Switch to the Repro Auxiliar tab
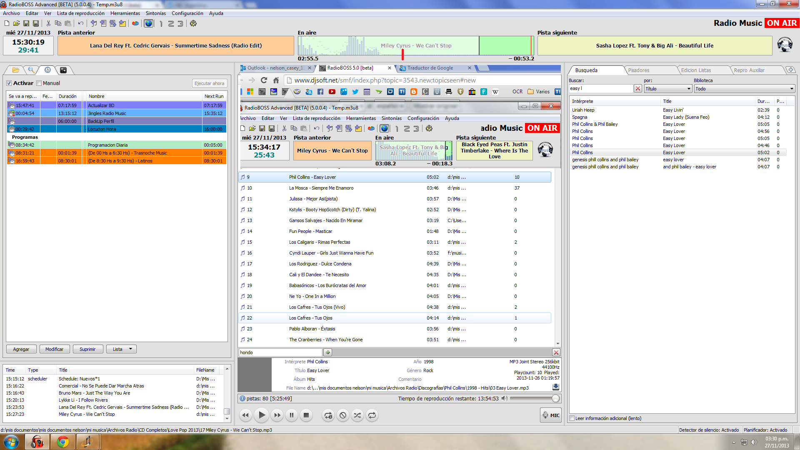Screen dimensions: 800x450 click(x=749, y=70)
